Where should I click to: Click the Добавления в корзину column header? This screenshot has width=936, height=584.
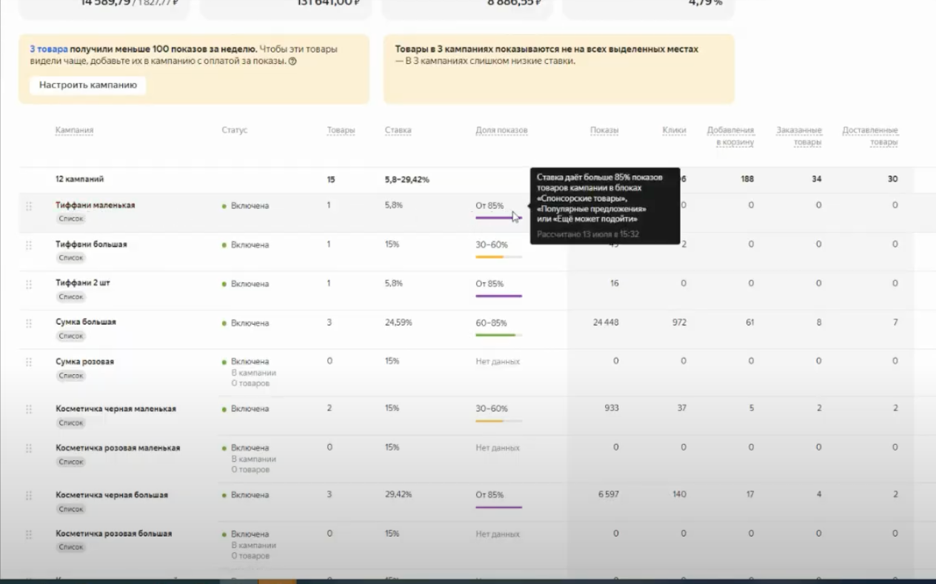click(730, 136)
